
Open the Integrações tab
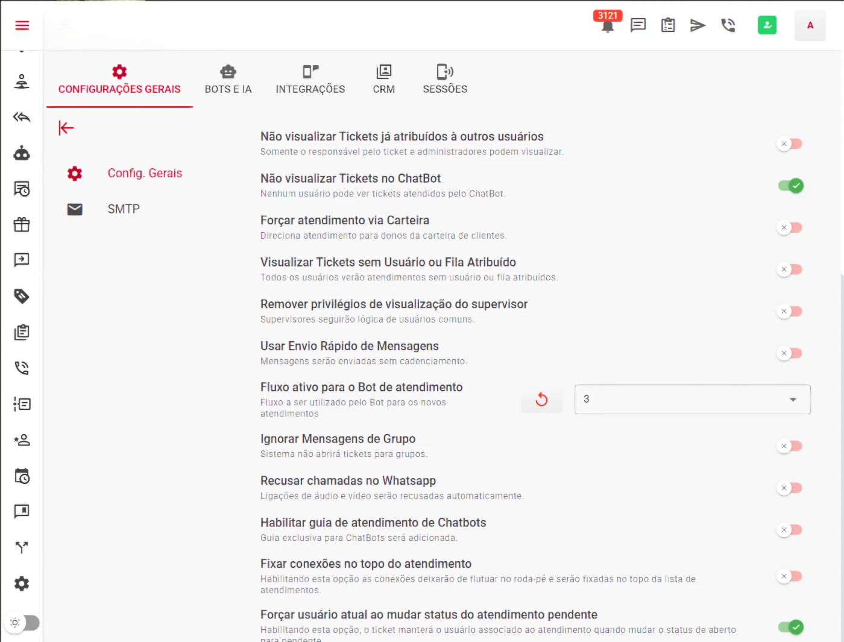(x=310, y=80)
